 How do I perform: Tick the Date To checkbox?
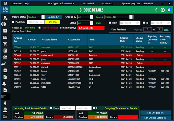tap(144, 23)
